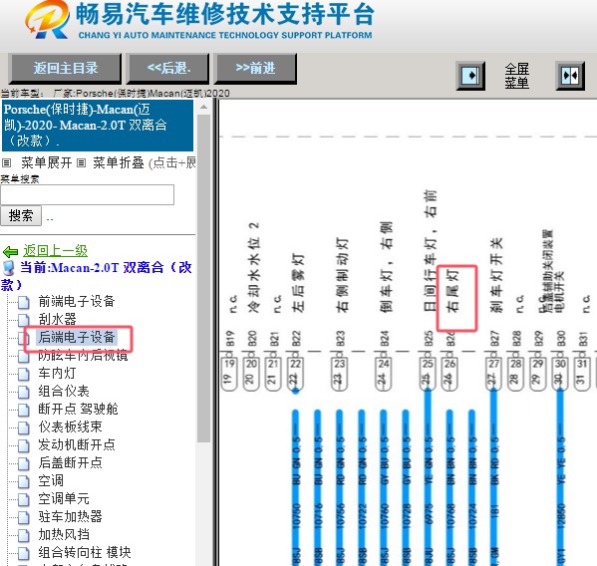Viewport: 597px width, 566px height.
Task: Open the 仪表板线束 tree item
Action: tap(70, 426)
